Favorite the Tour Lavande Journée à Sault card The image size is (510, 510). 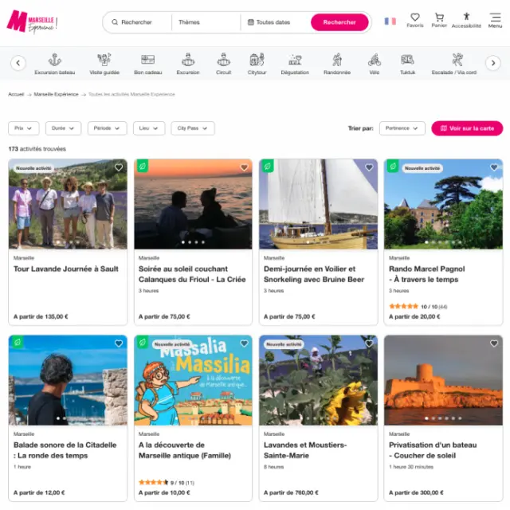[119, 167]
